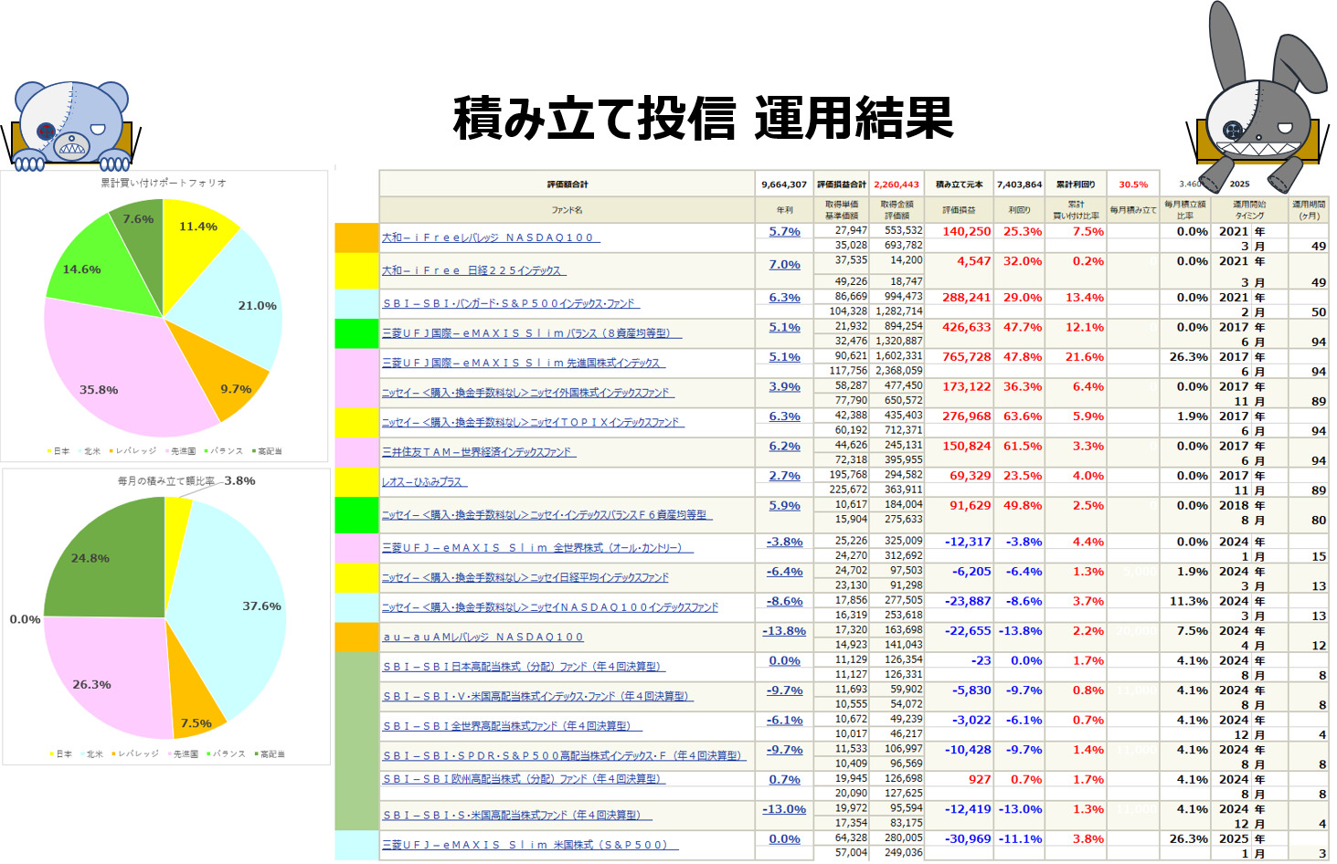Click the -13.0% annual return link
1337x864 pixels.
click(x=784, y=809)
